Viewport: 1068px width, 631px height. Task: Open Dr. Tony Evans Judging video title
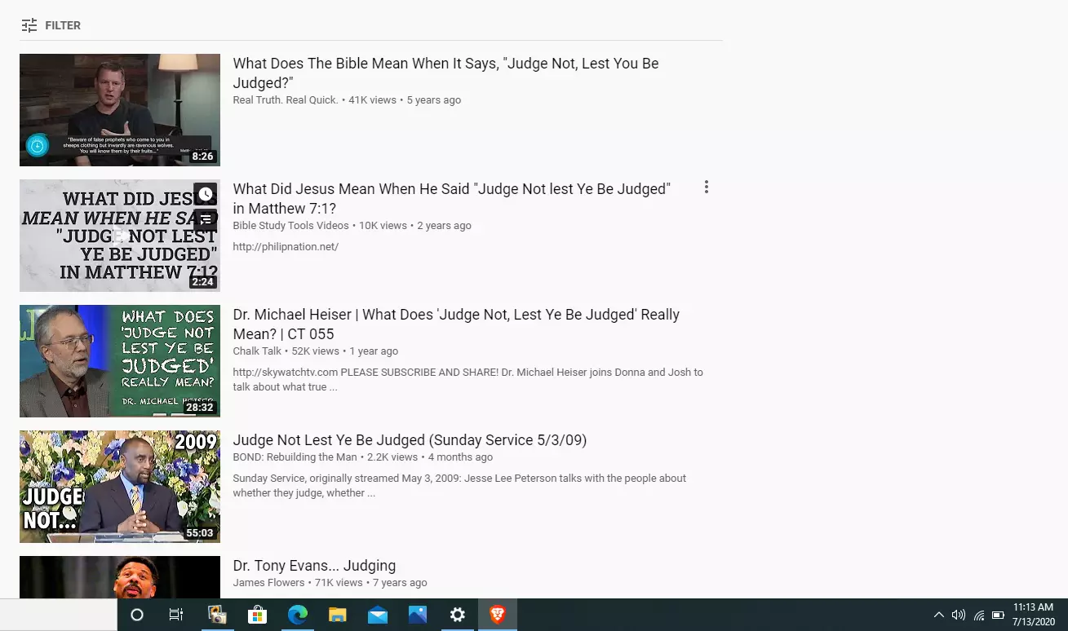(x=314, y=566)
